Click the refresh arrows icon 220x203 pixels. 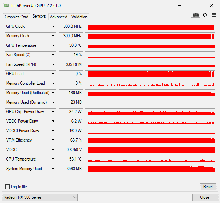point(205,15)
